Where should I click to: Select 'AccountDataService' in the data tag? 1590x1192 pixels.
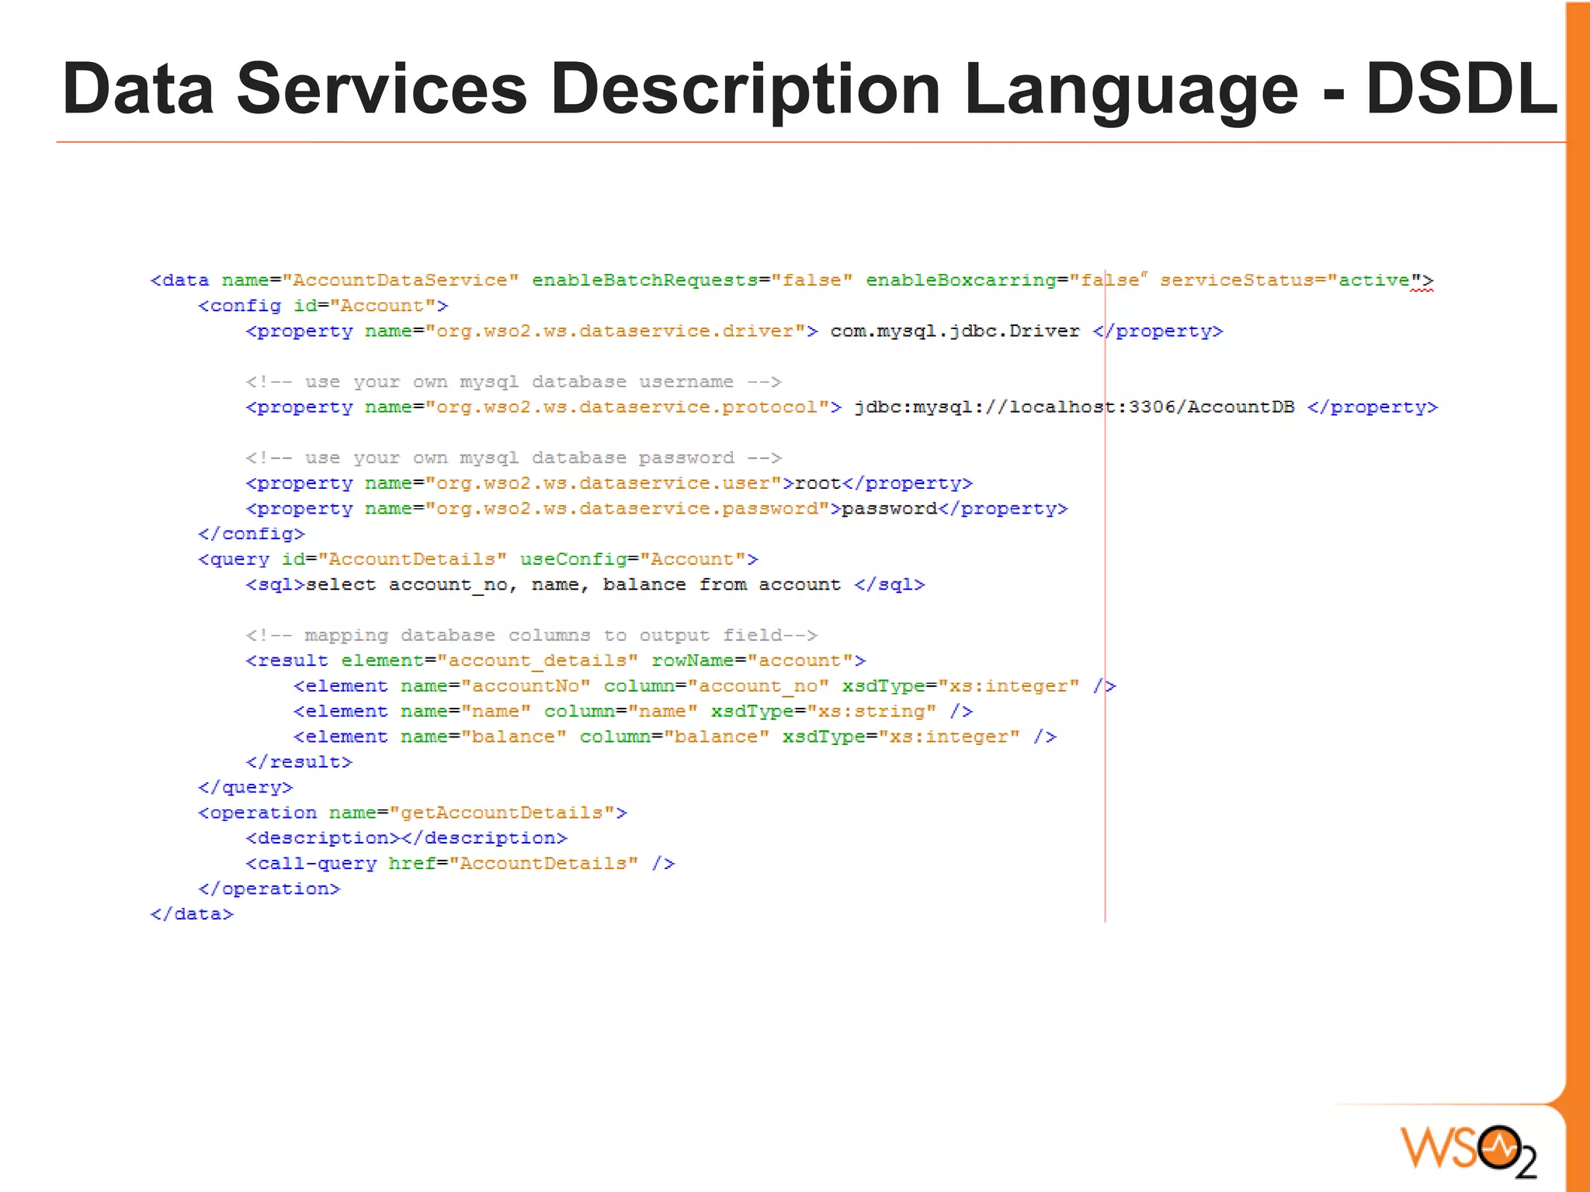[x=401, y=280]
